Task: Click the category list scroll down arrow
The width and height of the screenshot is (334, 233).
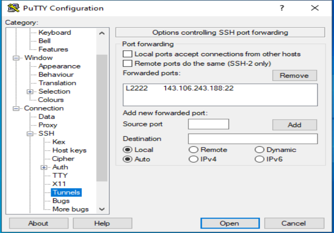Action: tap(102, 209)
